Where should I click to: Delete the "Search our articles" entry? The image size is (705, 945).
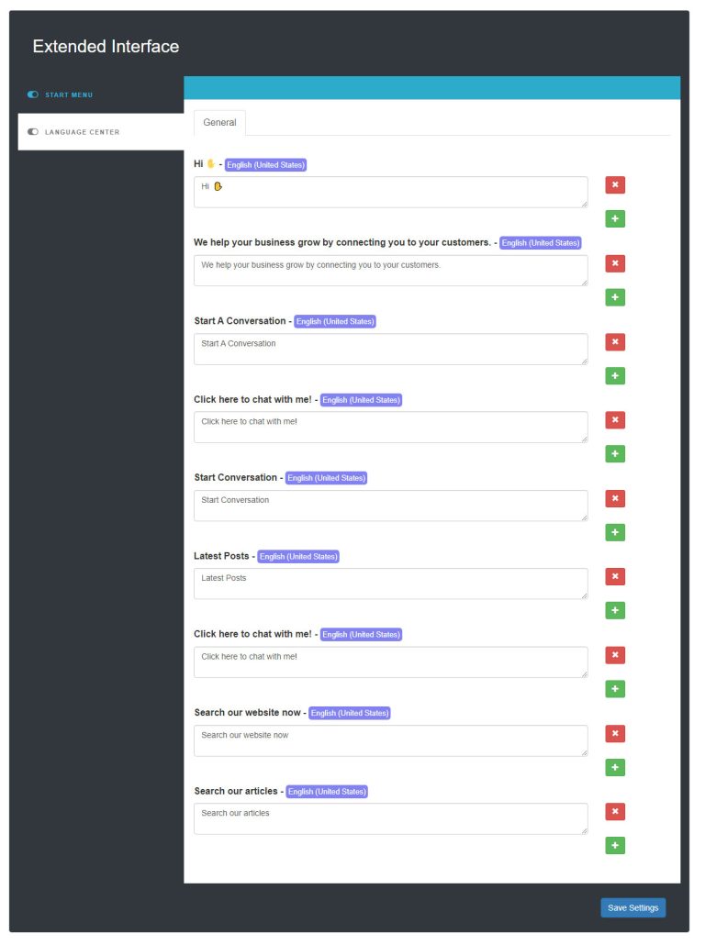[614, 811]
